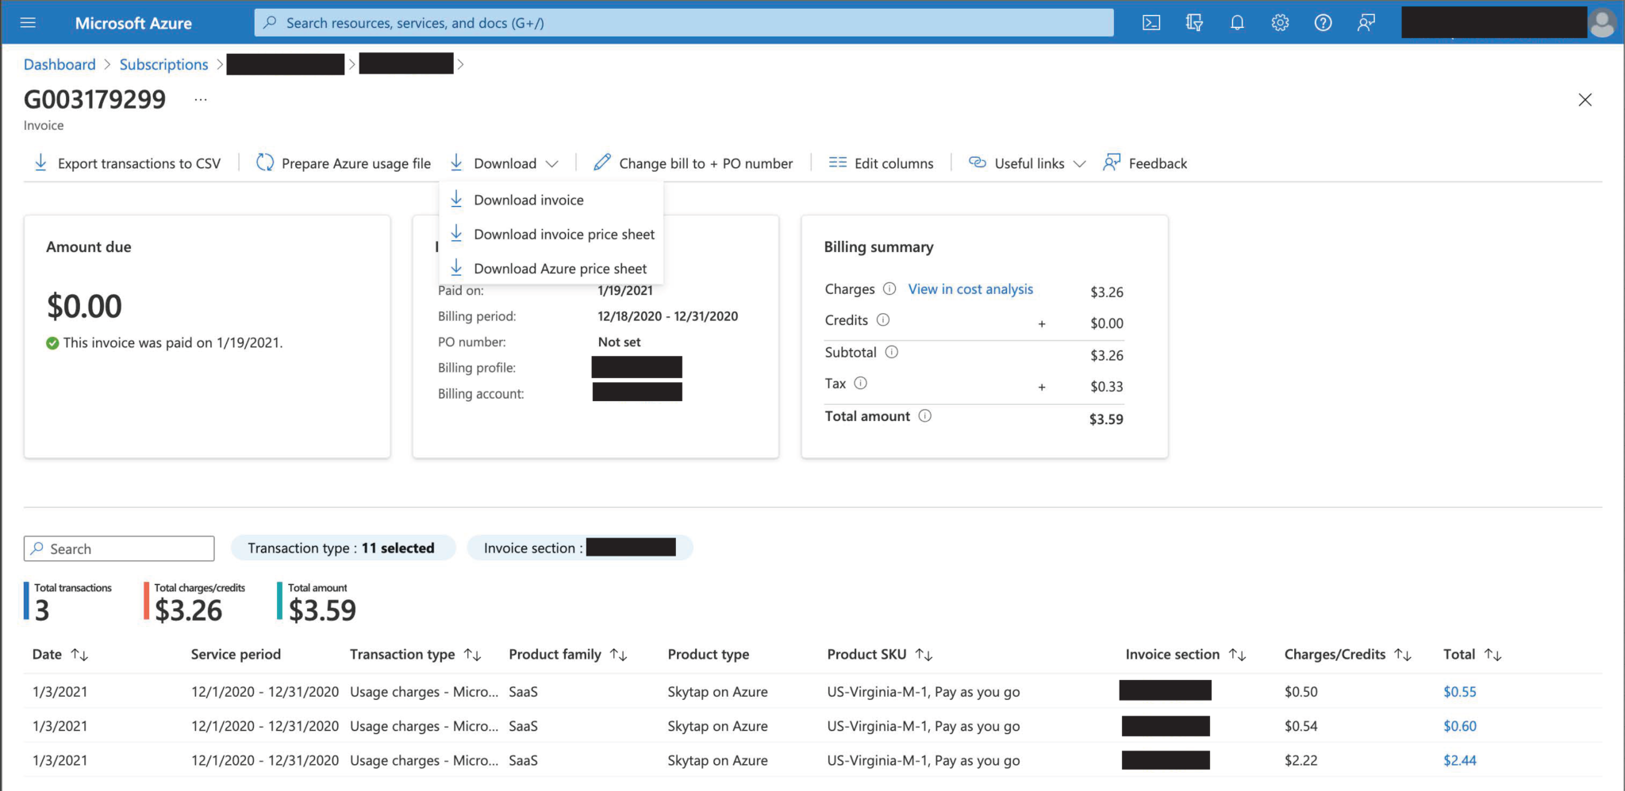Open View in cost analysis link
The width and height of the screenshot is (1625, 791).
coord(970,289)
